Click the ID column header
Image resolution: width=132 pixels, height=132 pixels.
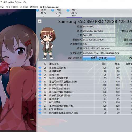coord(45,64)
